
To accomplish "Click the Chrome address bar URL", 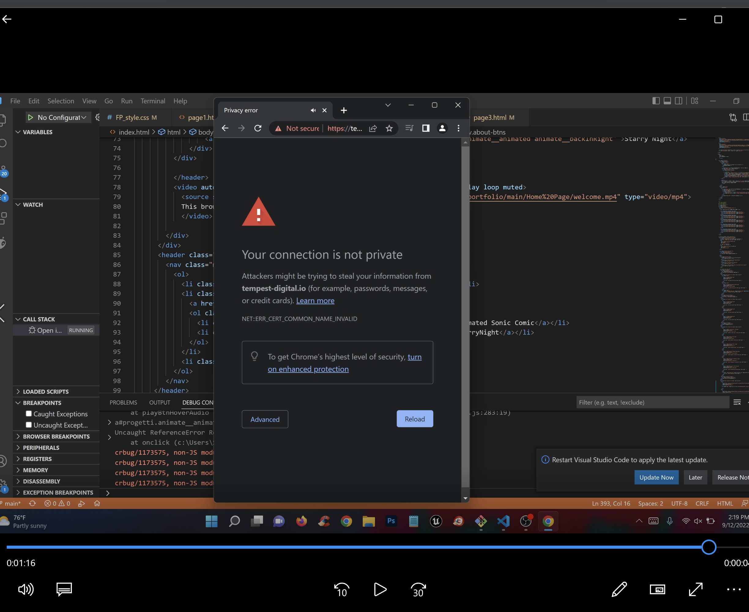I will tap(344, 128).
